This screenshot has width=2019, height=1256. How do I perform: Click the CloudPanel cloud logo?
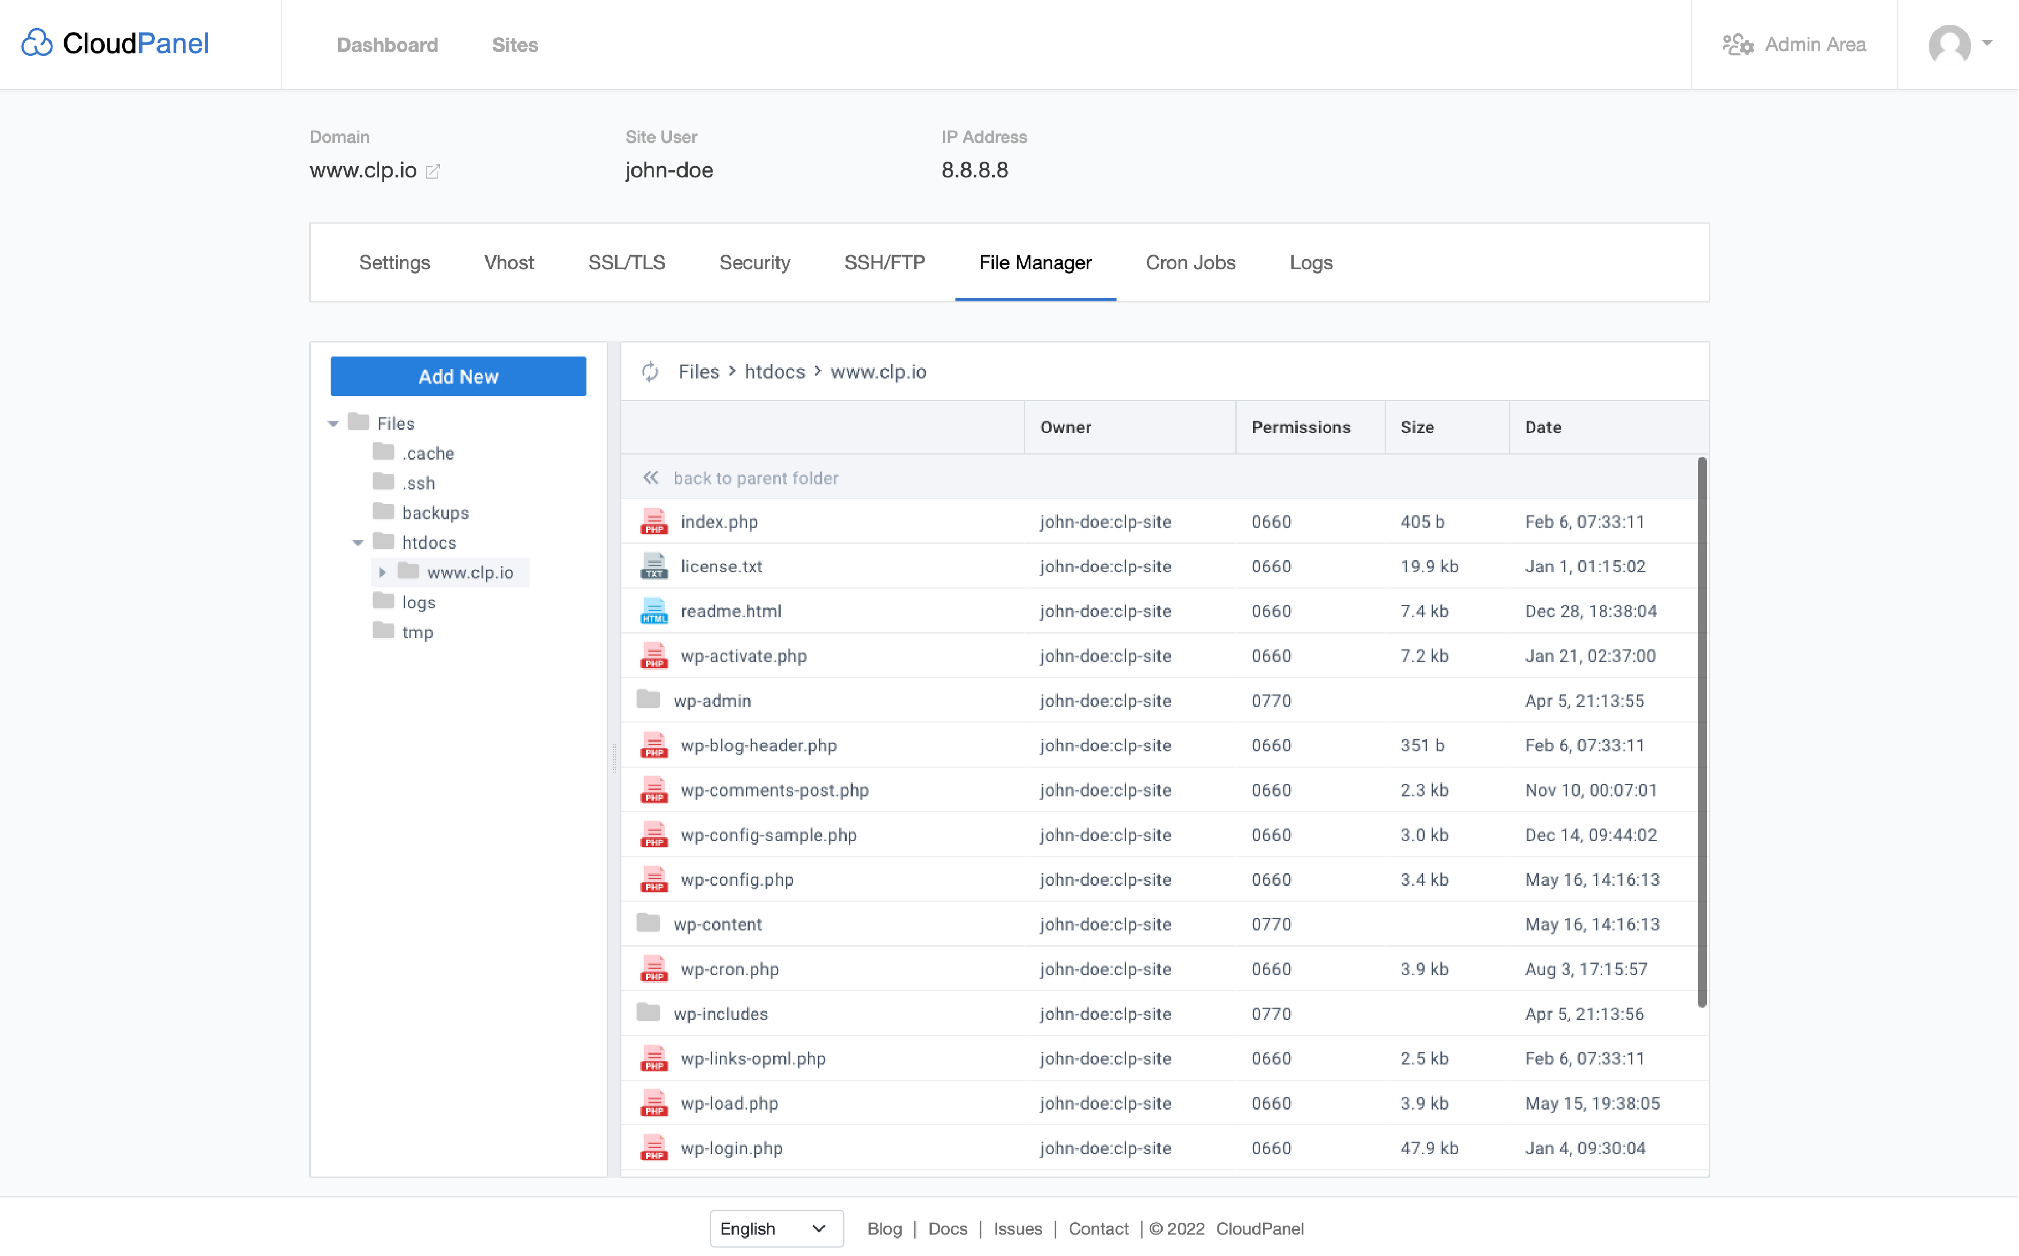click(37, 42)
